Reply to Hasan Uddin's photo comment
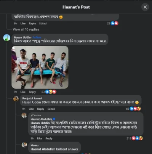152x154 pixels. point(32,92)
